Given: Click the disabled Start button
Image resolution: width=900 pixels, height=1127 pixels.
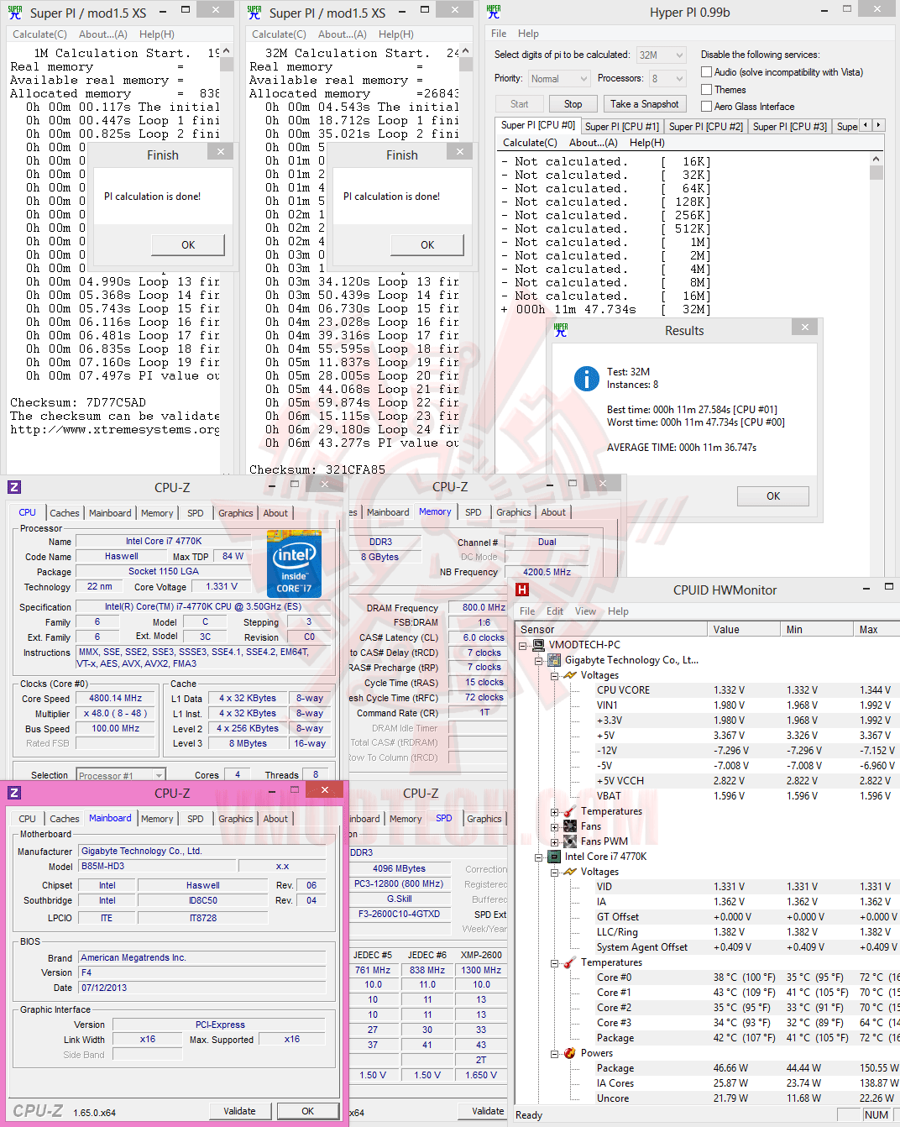Looking at the screenshot, I should [x=520, y=104].
